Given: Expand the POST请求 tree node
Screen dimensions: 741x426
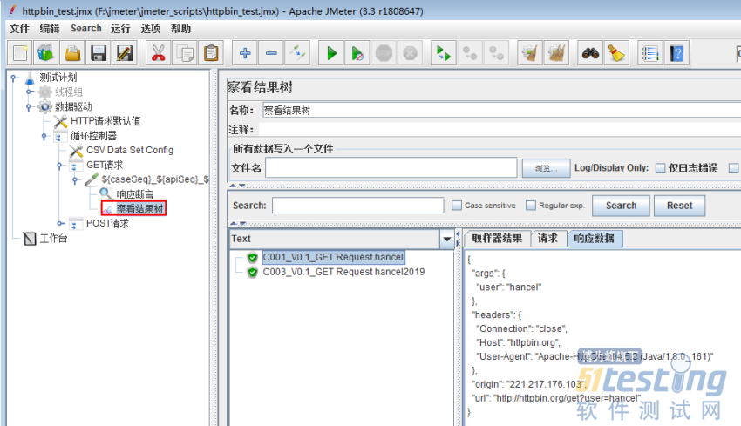Looking at the screenshot, I should 60,224.
